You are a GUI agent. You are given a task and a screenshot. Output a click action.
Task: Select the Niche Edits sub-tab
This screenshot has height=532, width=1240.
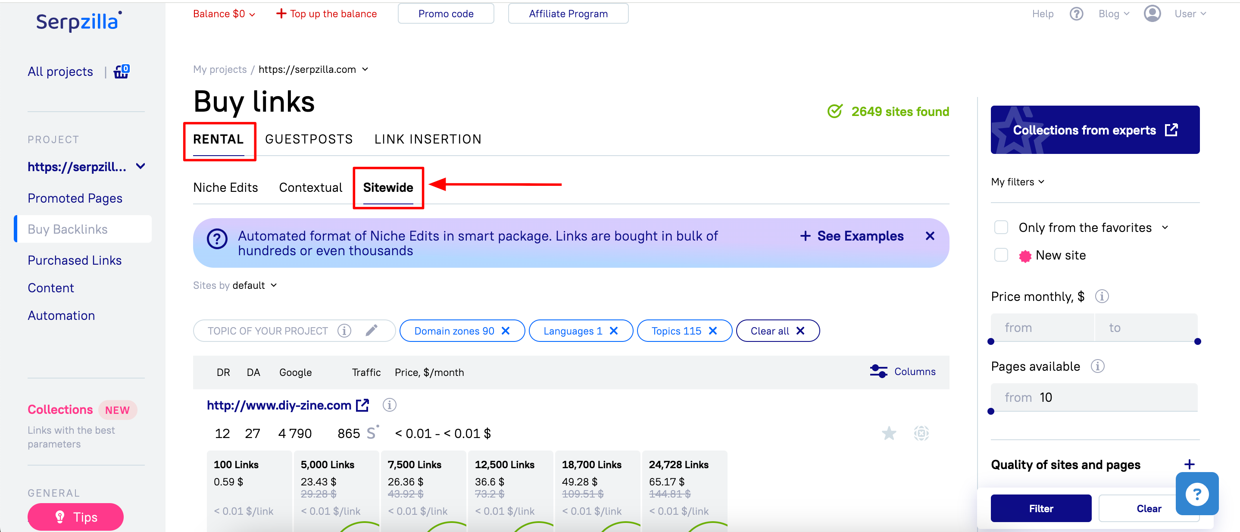pyautogui.click(x=225, y=187)
